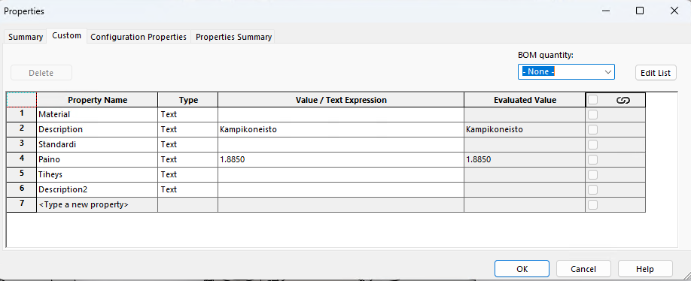Click the Type cell for Material row
This screenshot has height=281, width=691.
[187, 114]
